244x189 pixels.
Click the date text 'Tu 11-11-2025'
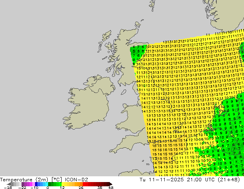[x=162, y=180]
